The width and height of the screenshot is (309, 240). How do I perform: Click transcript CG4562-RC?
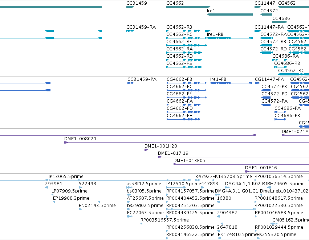point(291,71)
